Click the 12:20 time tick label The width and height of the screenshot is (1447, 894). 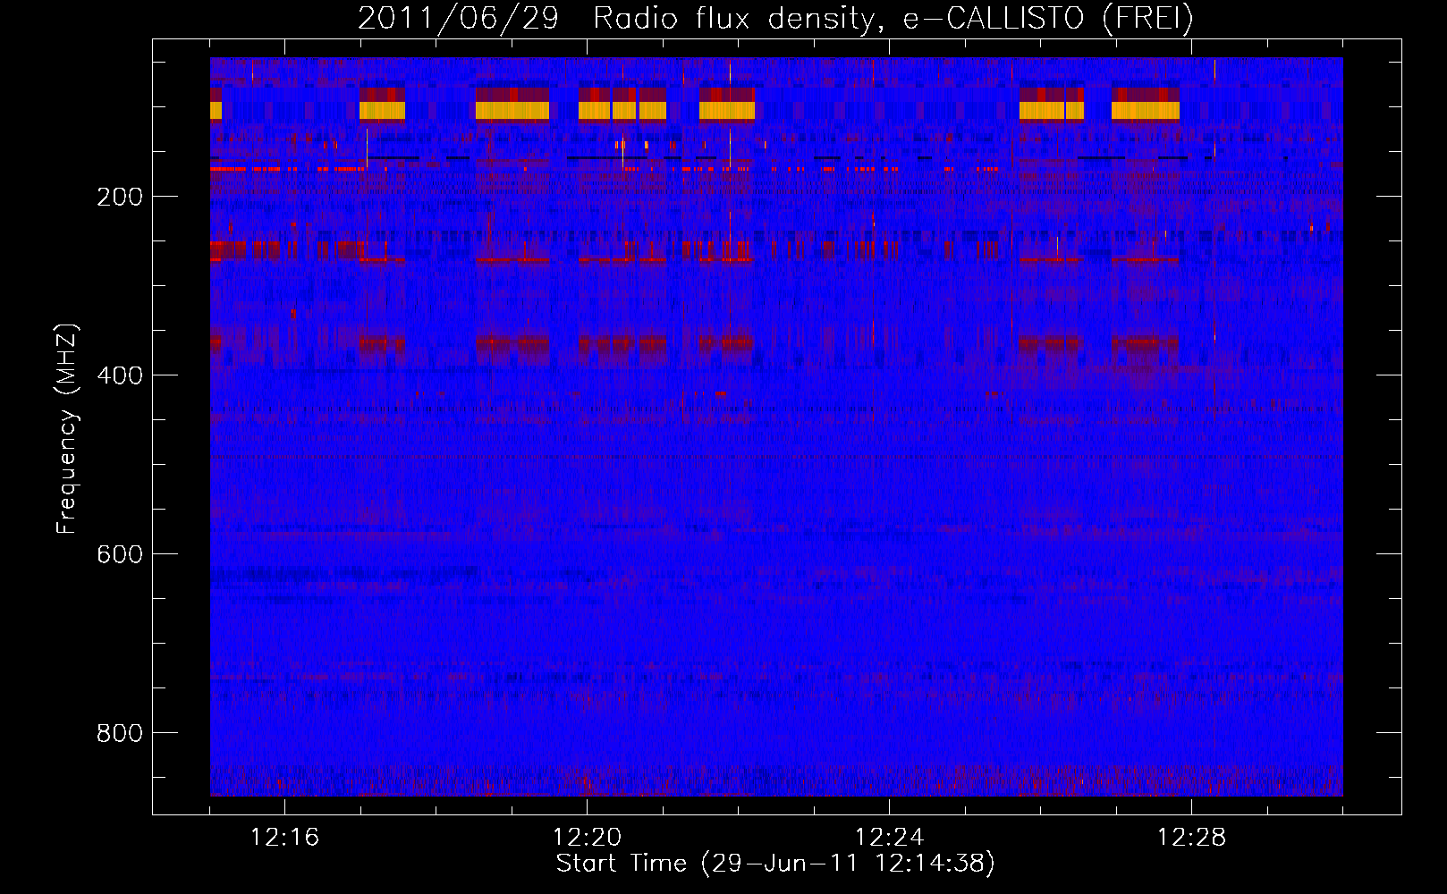coord(587,838)
